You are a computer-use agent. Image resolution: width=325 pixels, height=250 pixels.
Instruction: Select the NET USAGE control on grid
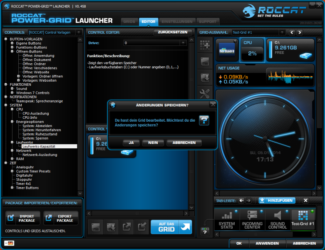(x=265, y=75)
